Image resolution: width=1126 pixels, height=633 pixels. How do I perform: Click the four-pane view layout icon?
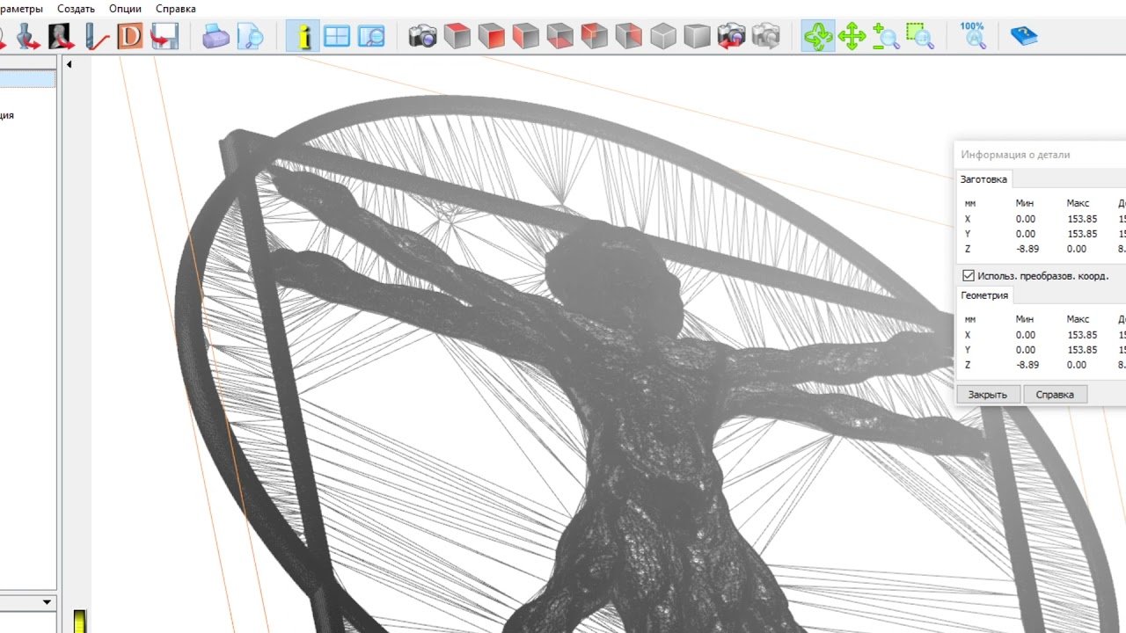tap(337, 36)
